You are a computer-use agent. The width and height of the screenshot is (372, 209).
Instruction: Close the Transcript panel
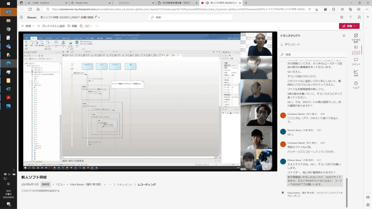click(x=344, y=36)
